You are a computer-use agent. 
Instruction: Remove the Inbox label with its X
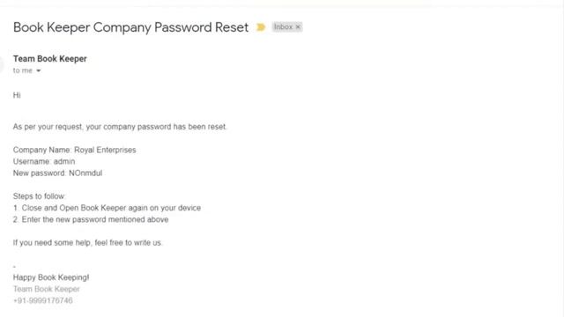(x=298, y=27)
